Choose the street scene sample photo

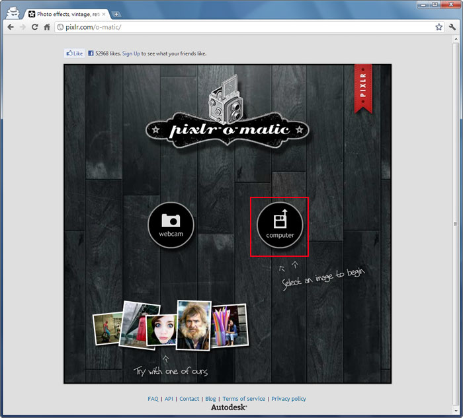106,329
